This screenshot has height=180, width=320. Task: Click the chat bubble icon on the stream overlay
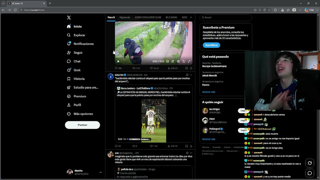[310, 173]
